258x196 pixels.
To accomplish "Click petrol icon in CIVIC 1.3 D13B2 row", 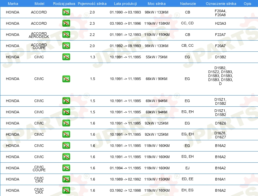I will (x=66, y=57).
